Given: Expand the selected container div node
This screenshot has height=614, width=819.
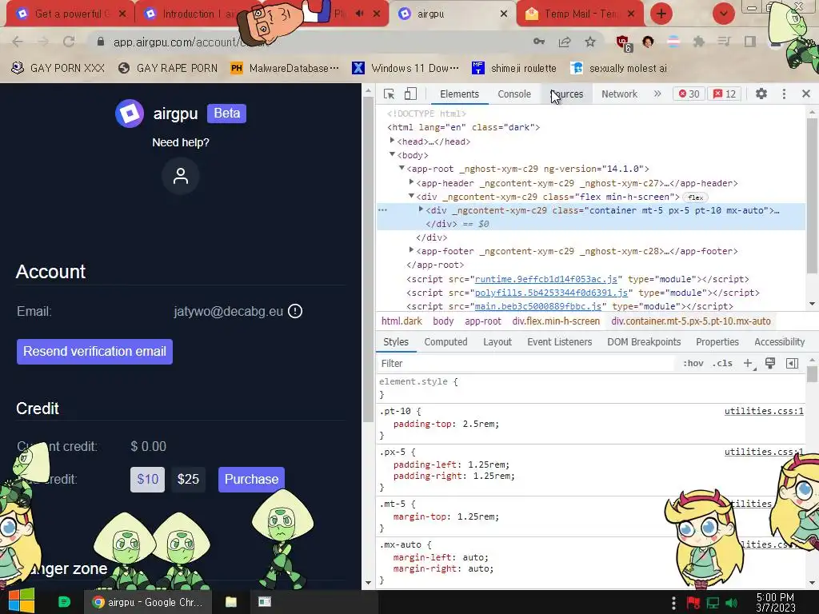Looking at the screenshot, I should pos(421,209).
